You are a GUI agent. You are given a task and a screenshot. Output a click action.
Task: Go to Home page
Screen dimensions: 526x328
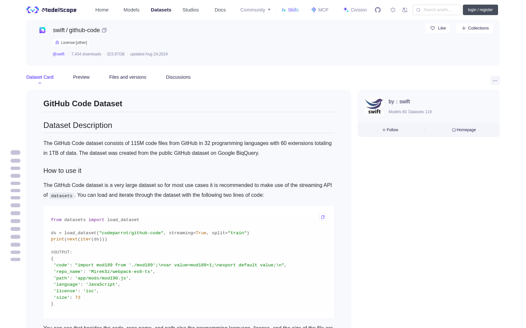(x=102, y=10)
